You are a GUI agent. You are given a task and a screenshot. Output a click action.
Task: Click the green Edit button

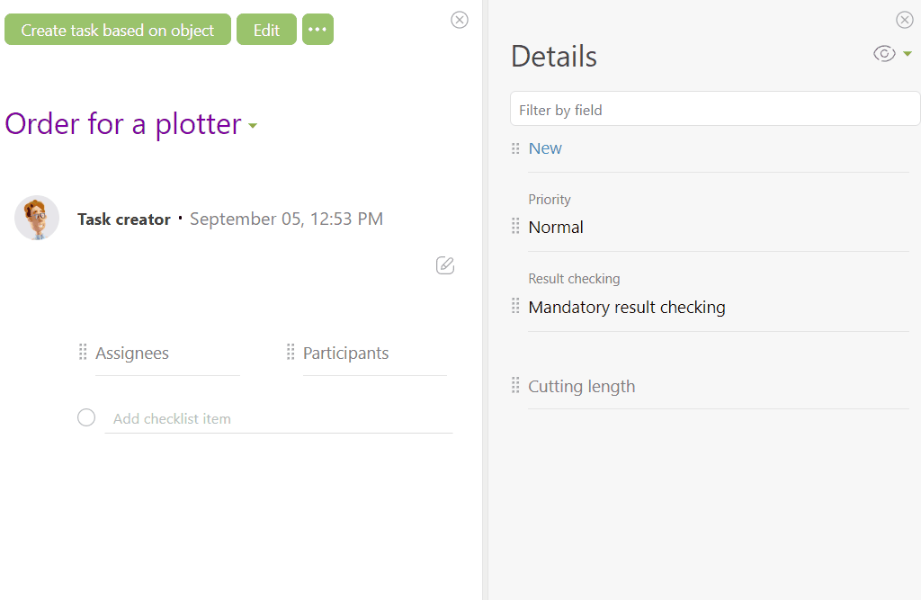click(266, 30)
